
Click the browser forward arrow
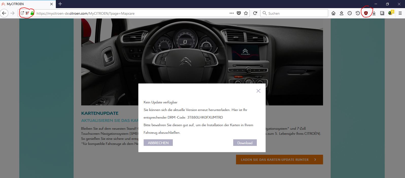click(12, 13)
